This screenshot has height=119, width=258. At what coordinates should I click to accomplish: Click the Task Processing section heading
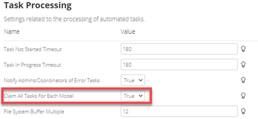point(37,5)
